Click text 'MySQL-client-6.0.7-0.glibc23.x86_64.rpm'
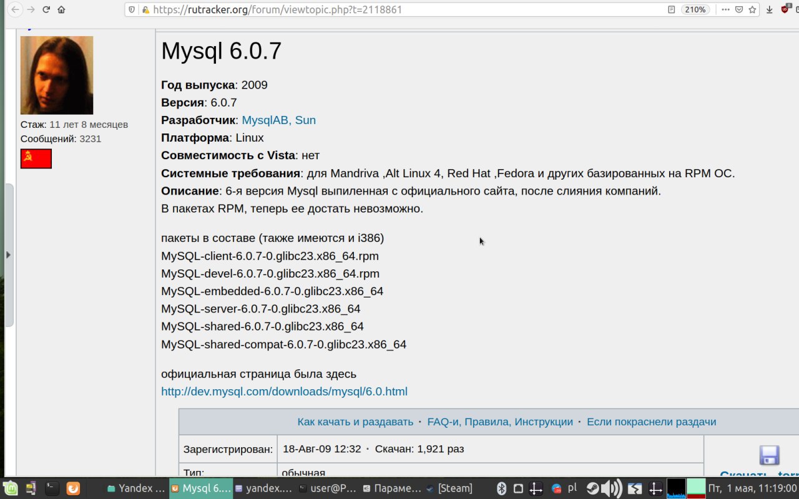The width and height of the screenshot is (799, 499). click(270, 256)
